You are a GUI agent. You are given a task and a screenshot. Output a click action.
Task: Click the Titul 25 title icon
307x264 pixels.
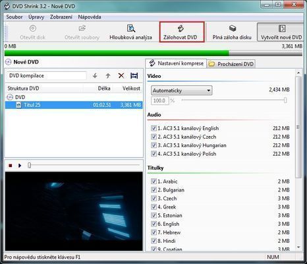coord(19,105)
